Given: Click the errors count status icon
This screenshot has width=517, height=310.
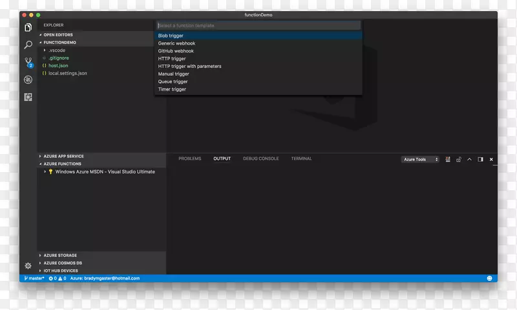Looking at the screenshot, I should pyautogui.click(x=53, y=278).
